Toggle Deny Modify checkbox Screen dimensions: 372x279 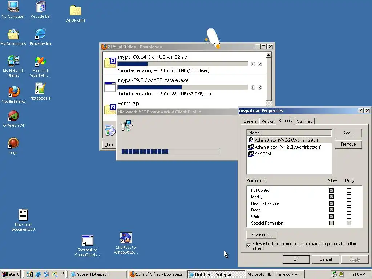349,197
